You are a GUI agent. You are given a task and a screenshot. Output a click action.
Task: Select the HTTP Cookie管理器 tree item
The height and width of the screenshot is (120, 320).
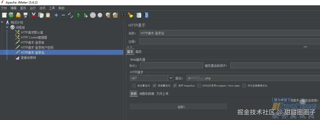34,37
